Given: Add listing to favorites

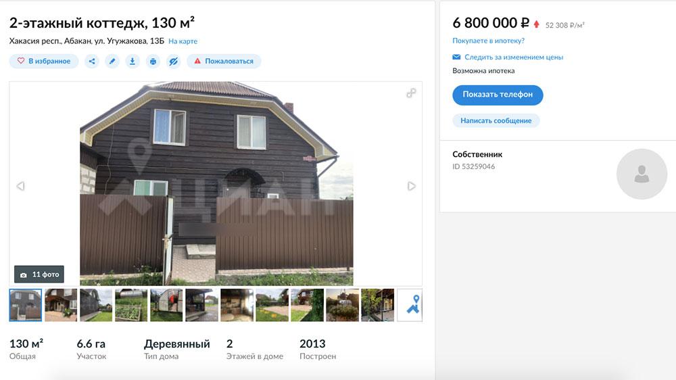Looking at the screenshot, I should point(44,62).
